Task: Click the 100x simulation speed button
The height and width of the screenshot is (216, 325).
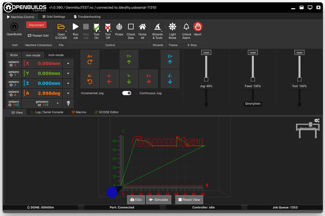Action: [136, 199]
